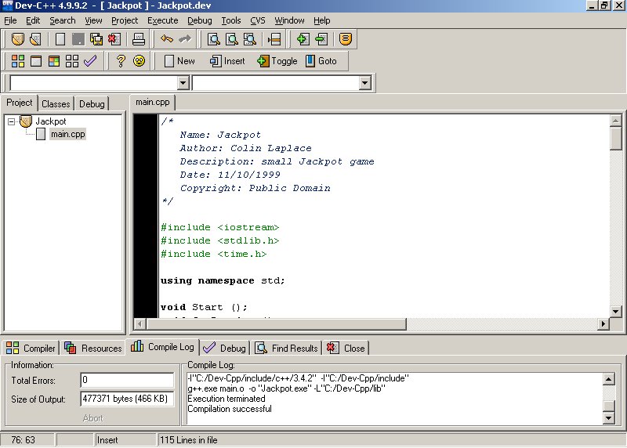Click the New button in toolbar
The width and height of the screenshot is (627, 448).
[x=179, y=61]
